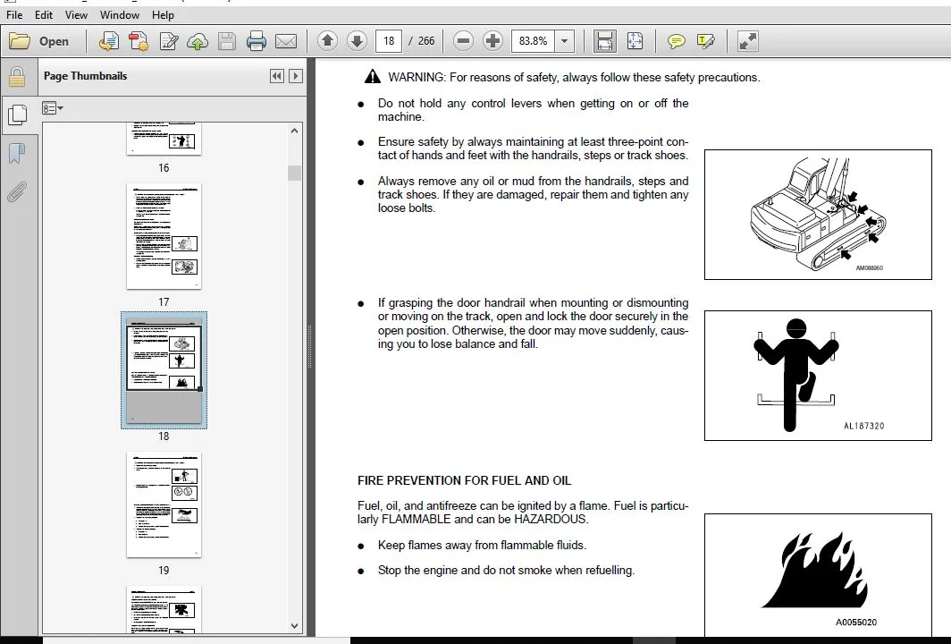Click the fit width scrolling icon
This screenshot has width=951, height=644.
(x=605, y=41)
